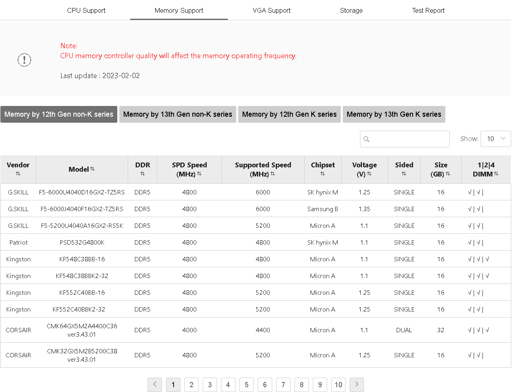Click the memory search input field
The height and width of the screenshot is (392, 512).
point(405,139)
